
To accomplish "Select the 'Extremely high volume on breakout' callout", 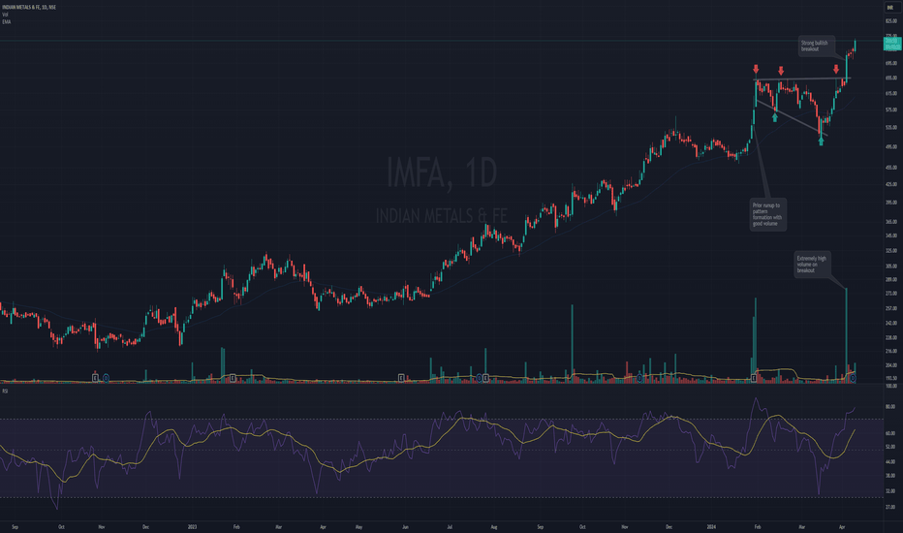I will coord(812,265).
